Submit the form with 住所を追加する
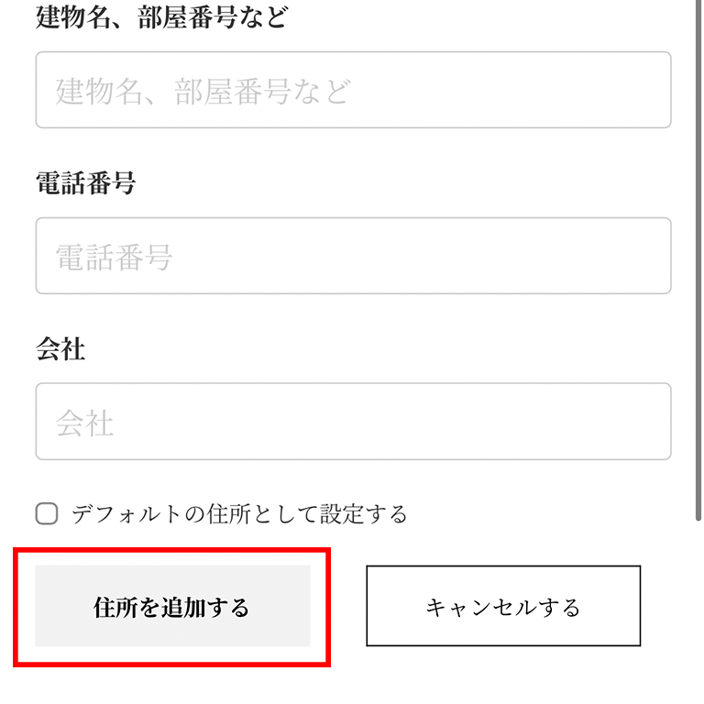The width and height of the screenshot is (704, 704). [172, 607]
